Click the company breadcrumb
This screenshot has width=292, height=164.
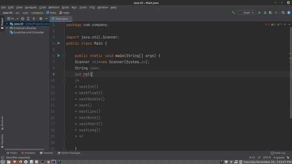37,13
